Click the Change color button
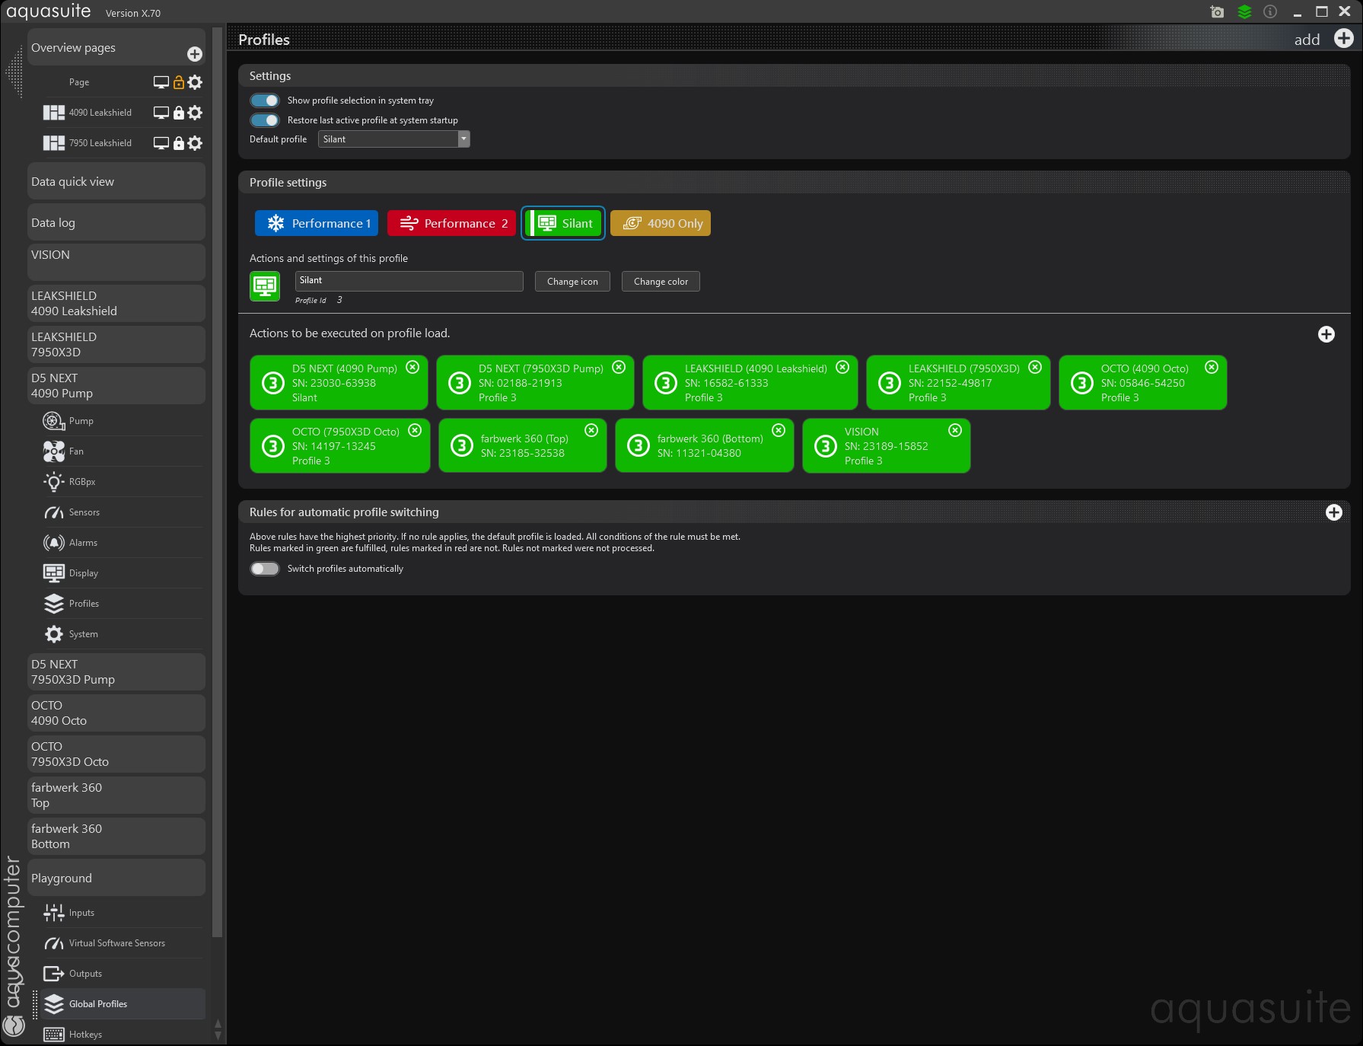1363x1046 pixels. click(x=661, y=282)
